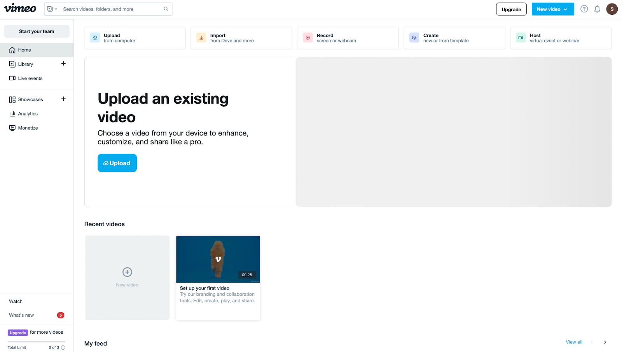
Task: Select the Host virtual event card
Action: pyautogui.click(x=561, y=38)
